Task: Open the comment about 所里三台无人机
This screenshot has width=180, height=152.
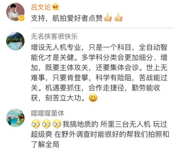Action: click(100, 134)
